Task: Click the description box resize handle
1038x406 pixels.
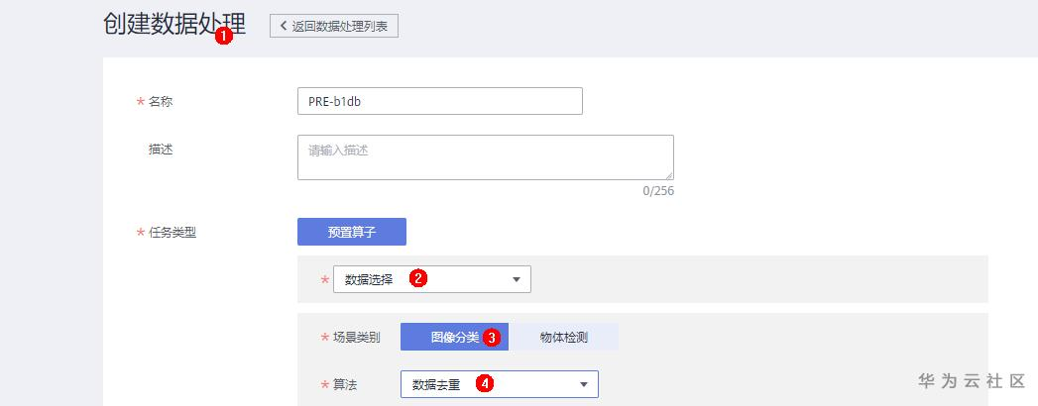Action: coord(668,174)
